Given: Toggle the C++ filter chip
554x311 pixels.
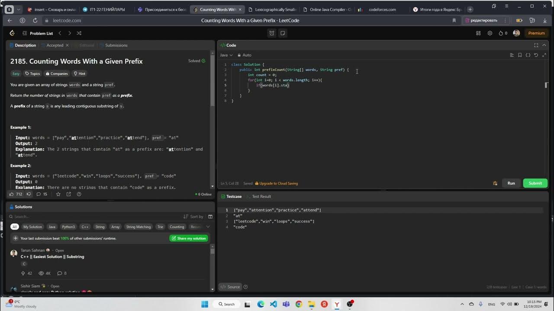Looking at the screenshot, I should point(85,227).
